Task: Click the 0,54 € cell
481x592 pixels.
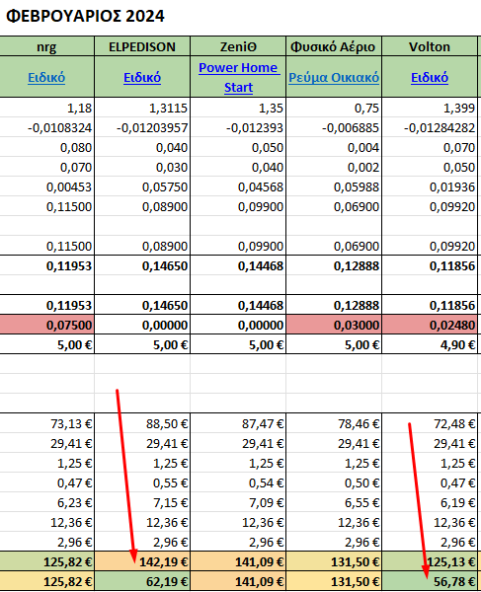Action: 238,482
